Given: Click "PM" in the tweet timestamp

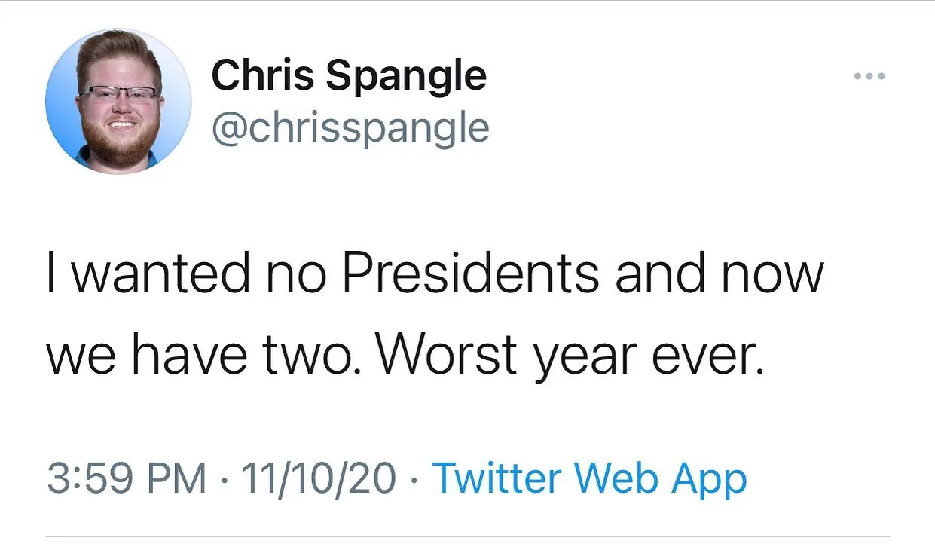Looking at the screenshot, I should (178, 479).
